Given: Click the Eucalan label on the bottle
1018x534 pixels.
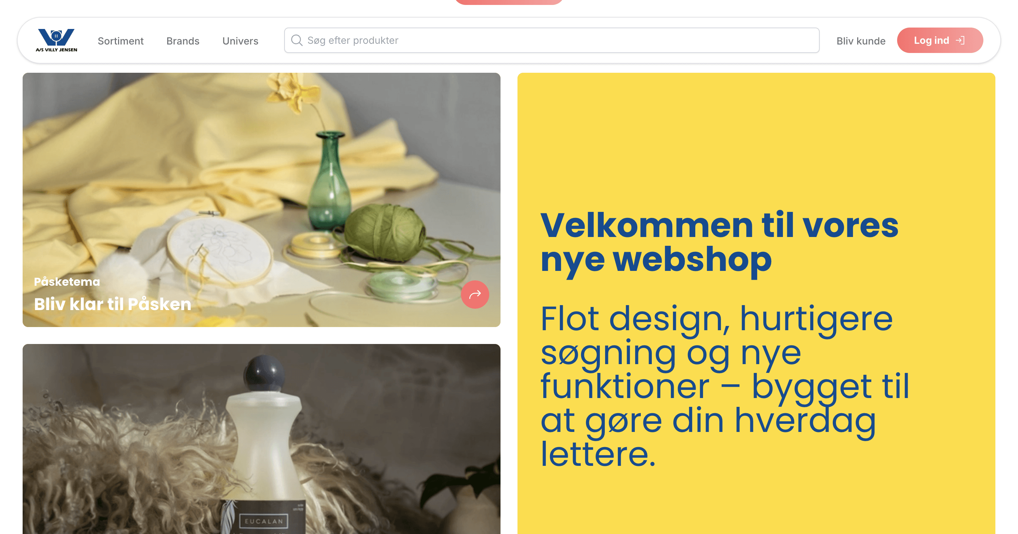Looking at the screenshot, I should coord(264,521).
